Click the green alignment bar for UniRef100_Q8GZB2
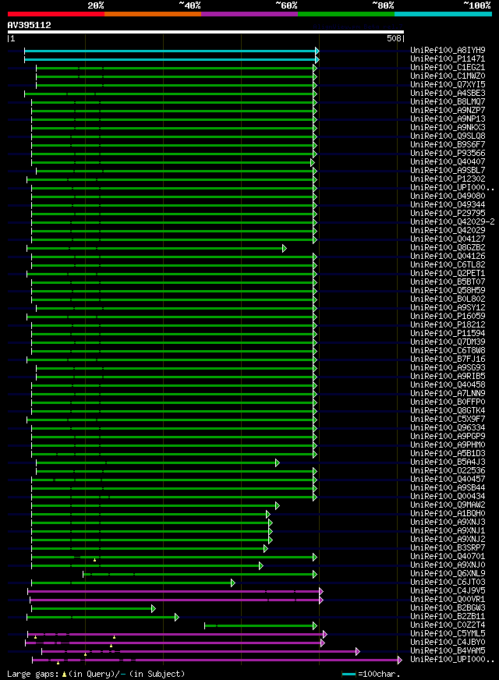Screen dimensions: 499x680 coord(157,249)
